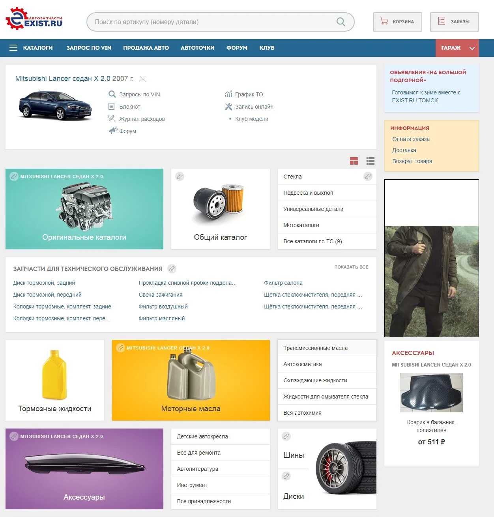Open Тормозные жидкости tile
Image resolution: width=494 pixels, height=517 pixels.
click(55, 380)
